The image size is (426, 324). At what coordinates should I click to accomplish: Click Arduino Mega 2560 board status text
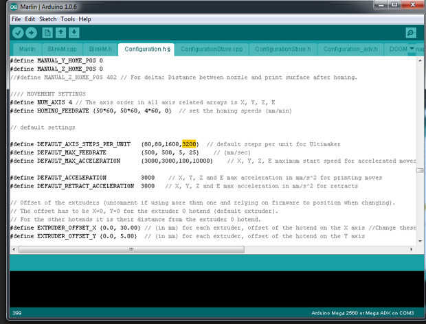[x=363, y=313]
